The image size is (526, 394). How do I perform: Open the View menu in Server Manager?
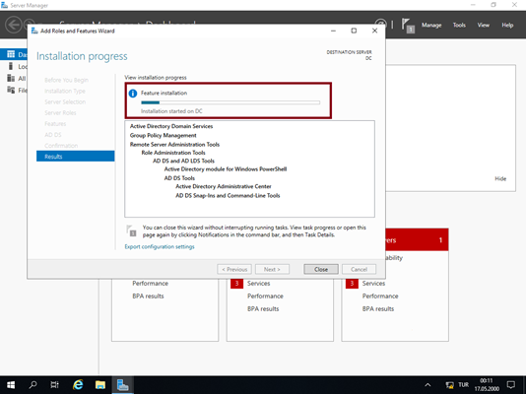[484, 26]
